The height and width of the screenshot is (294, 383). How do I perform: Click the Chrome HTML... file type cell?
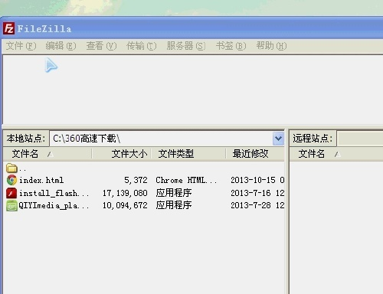pos(186,181)
